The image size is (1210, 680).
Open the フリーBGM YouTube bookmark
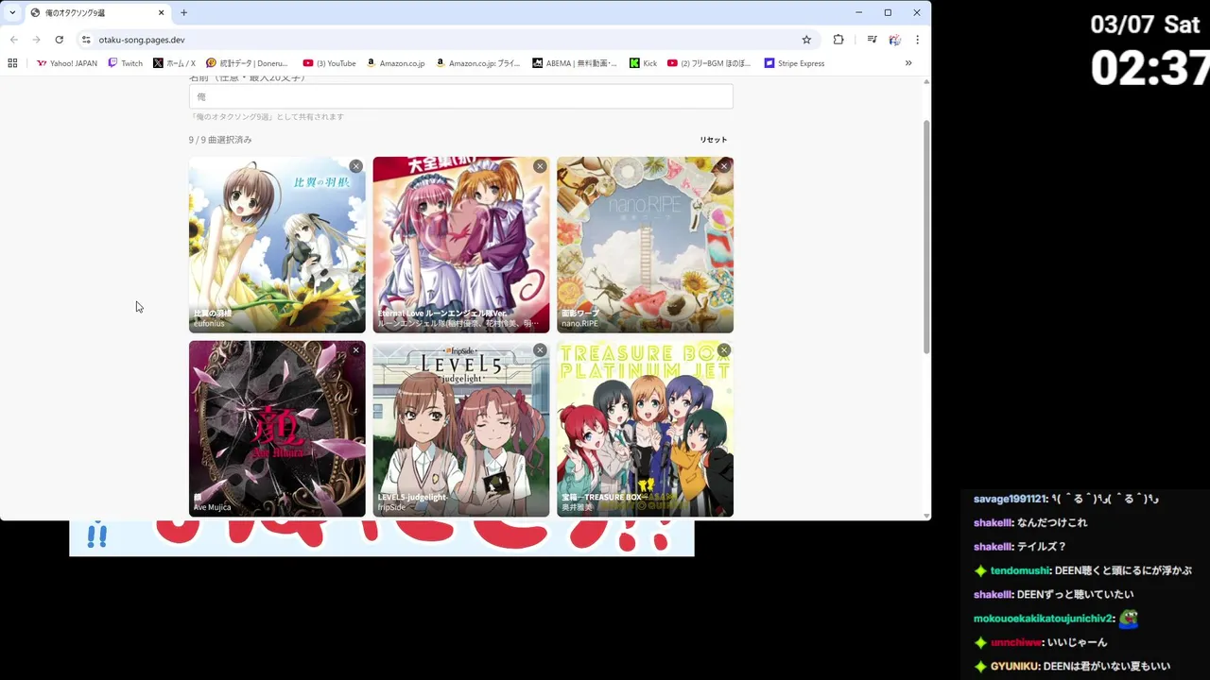(709, 63)
